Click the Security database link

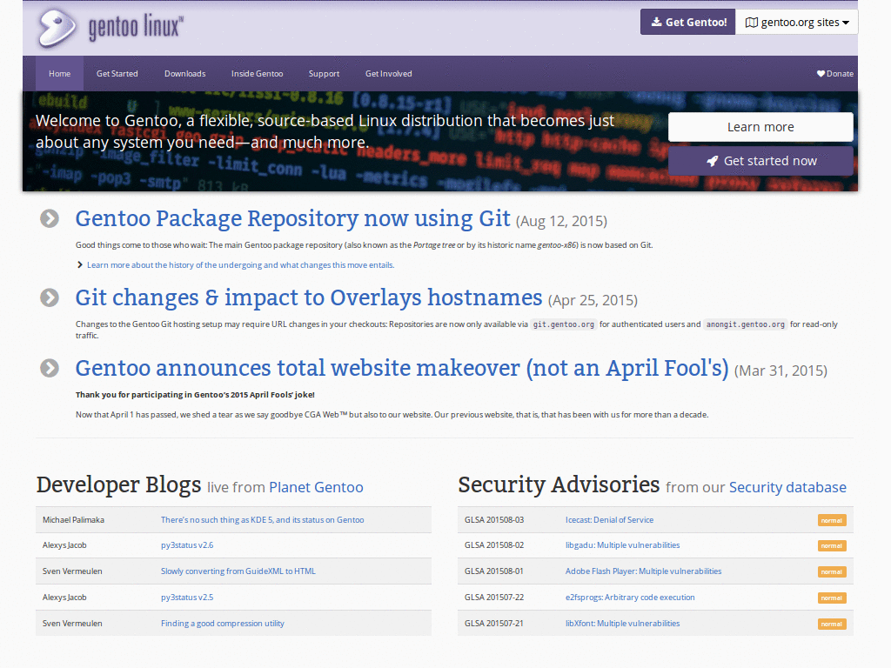(x=787, y=487)
